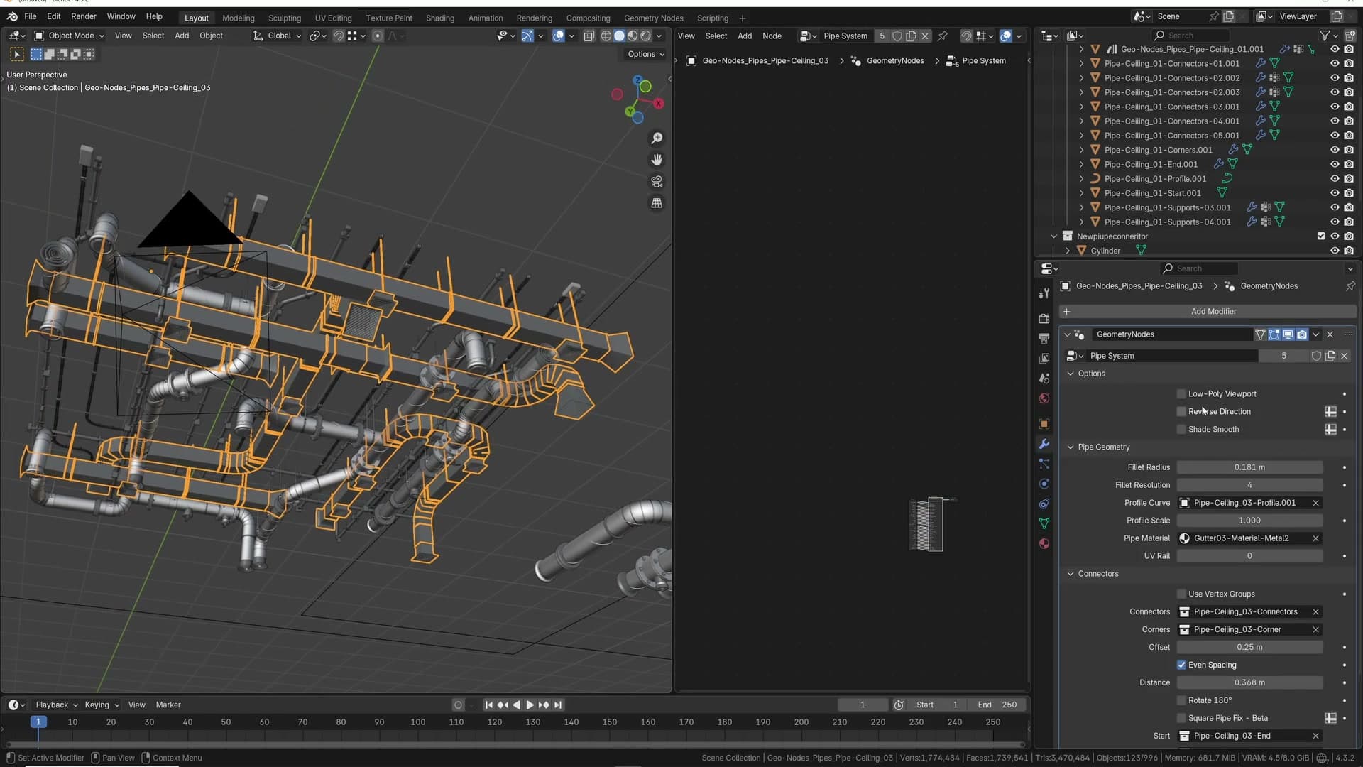Select rendered viewport shading
This screenshot has width=1363, height=767.
click(x=646, y=36)
